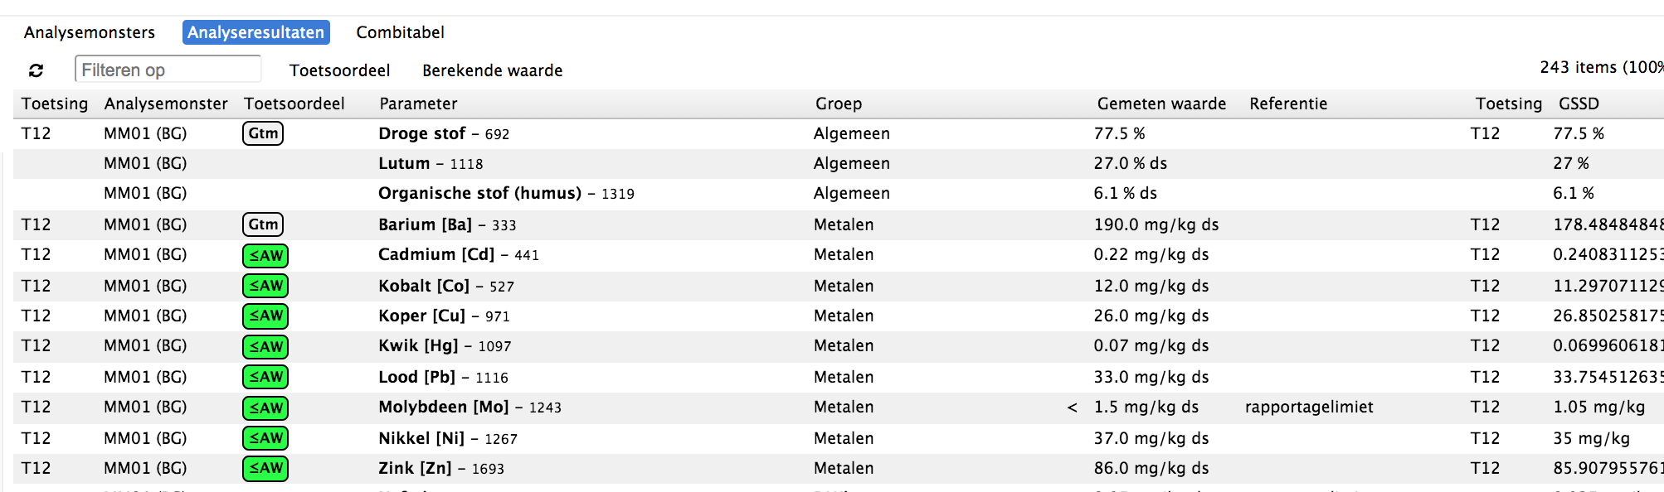The image size is (1664, 492).
Task: Click the Berekende waarde filter option
Action: tap(492, 70)
